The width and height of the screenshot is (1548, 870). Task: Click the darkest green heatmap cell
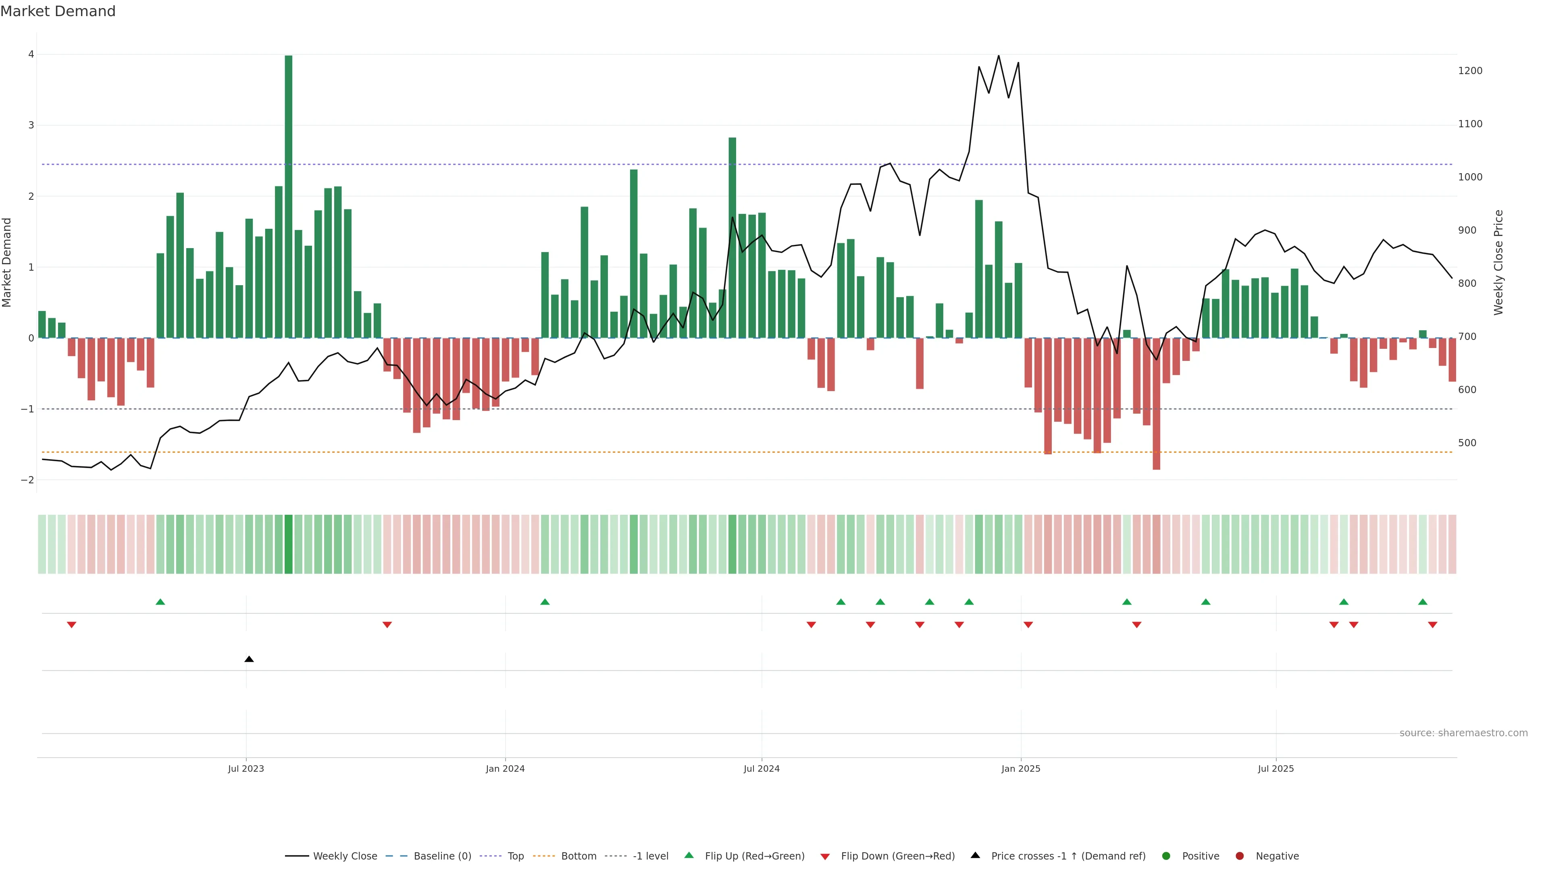pyautogui.click(x=289, y=544)
